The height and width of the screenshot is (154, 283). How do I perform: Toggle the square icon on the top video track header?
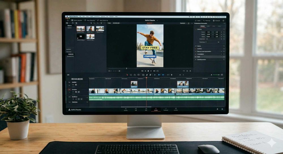(x=76, y=85)
